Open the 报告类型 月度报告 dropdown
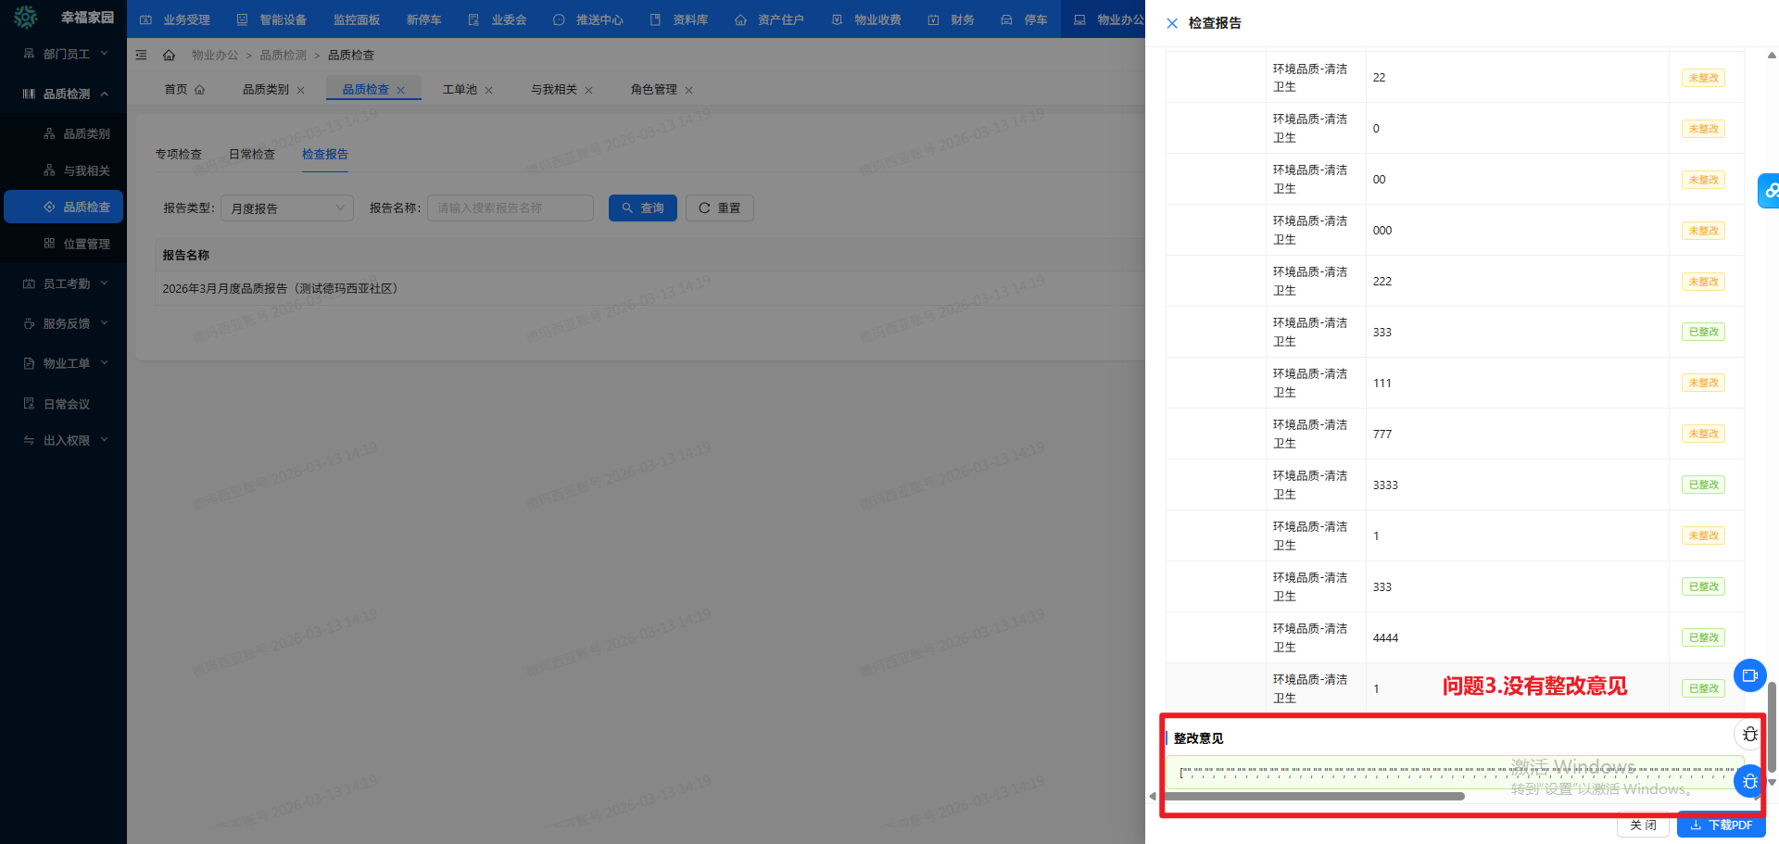This screenshot has height=844, width=1779. click(287, 208)
